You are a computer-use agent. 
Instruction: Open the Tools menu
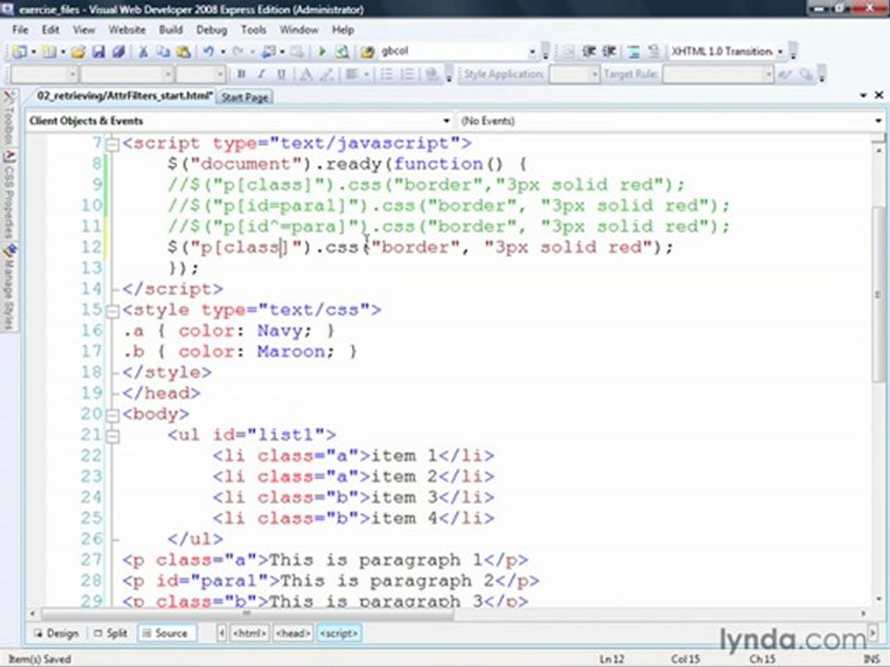point(253,30)
